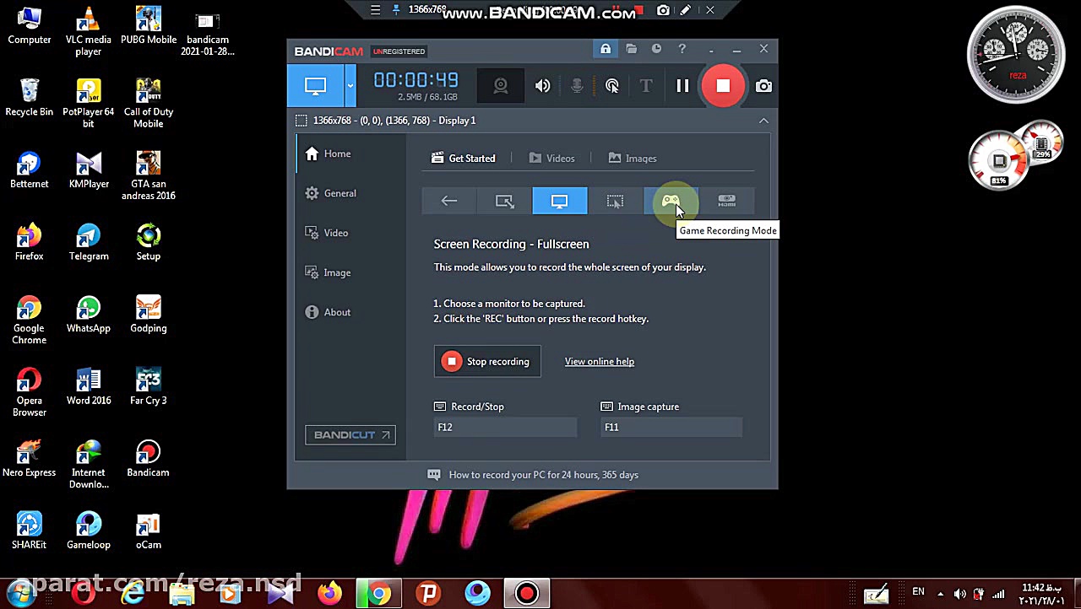Click the pin icon on top recording bar

point(396,10)
